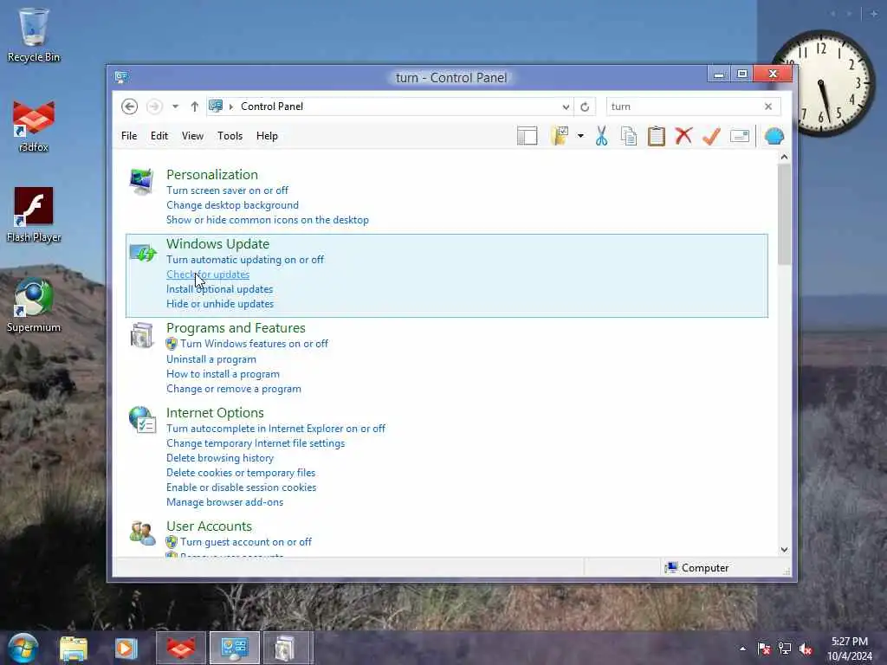Open the Internet Options heading
This screenshot has width=887, height=665.
[x=215, y=413]
